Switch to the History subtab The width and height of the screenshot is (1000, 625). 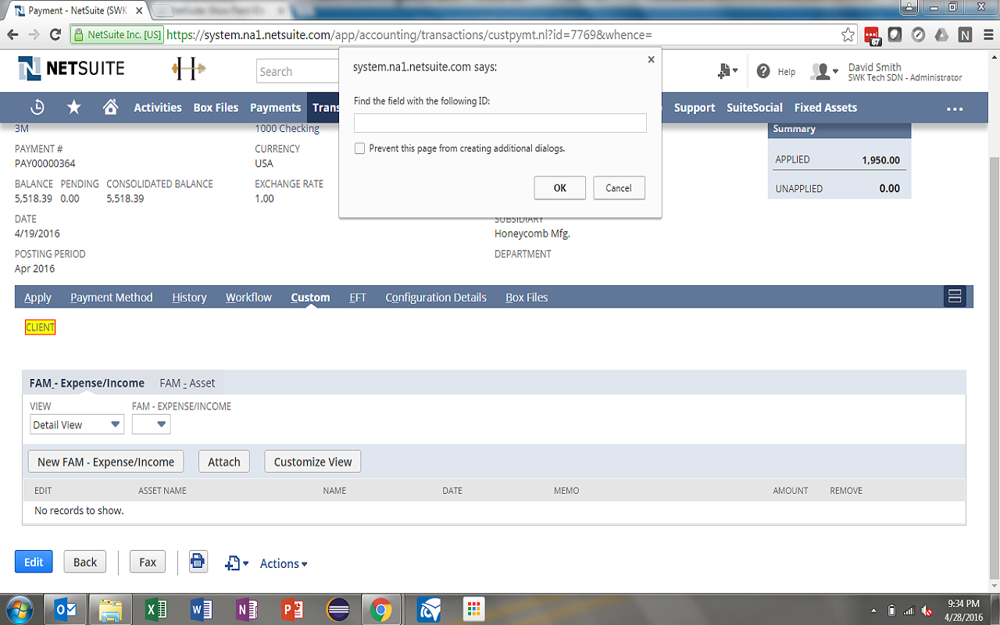pos(189,297)
